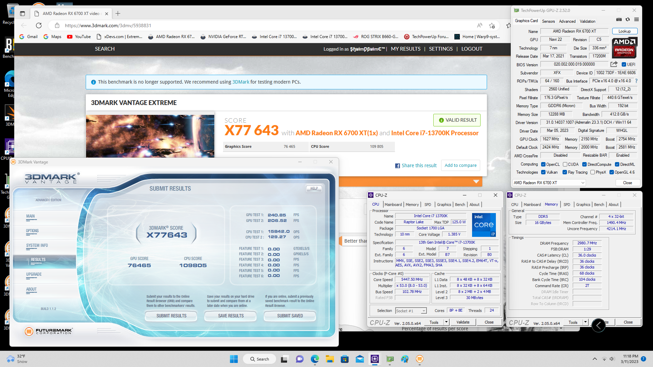Open GPU selection dropdown in GPU-Z

pos(549,183)
